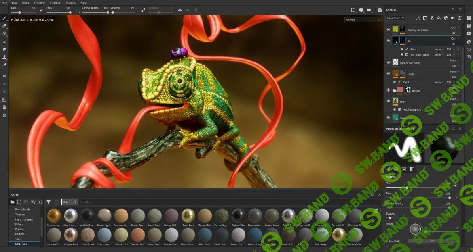Click the Photoshop export icon

(4, 99)
